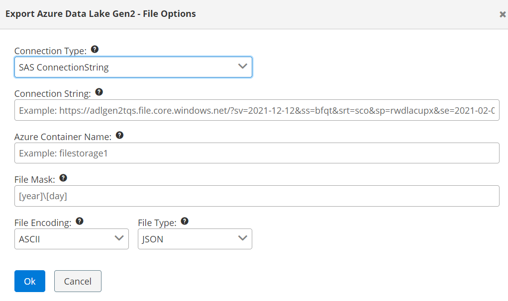Click the question mark beside File Encoding
The width and height of the screenshot is (508, 301).
point(80,222)
